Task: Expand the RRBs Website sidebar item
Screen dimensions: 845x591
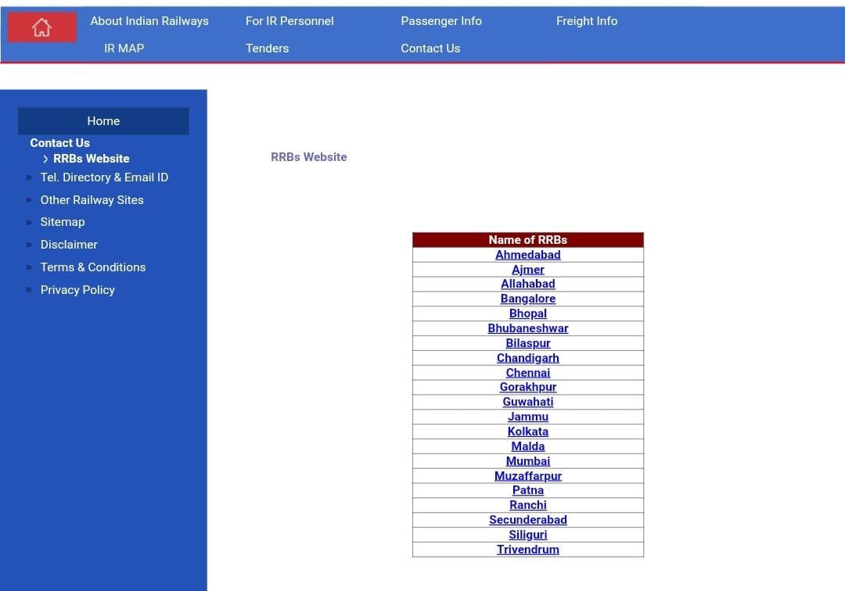Action: [x=91, y=159]
